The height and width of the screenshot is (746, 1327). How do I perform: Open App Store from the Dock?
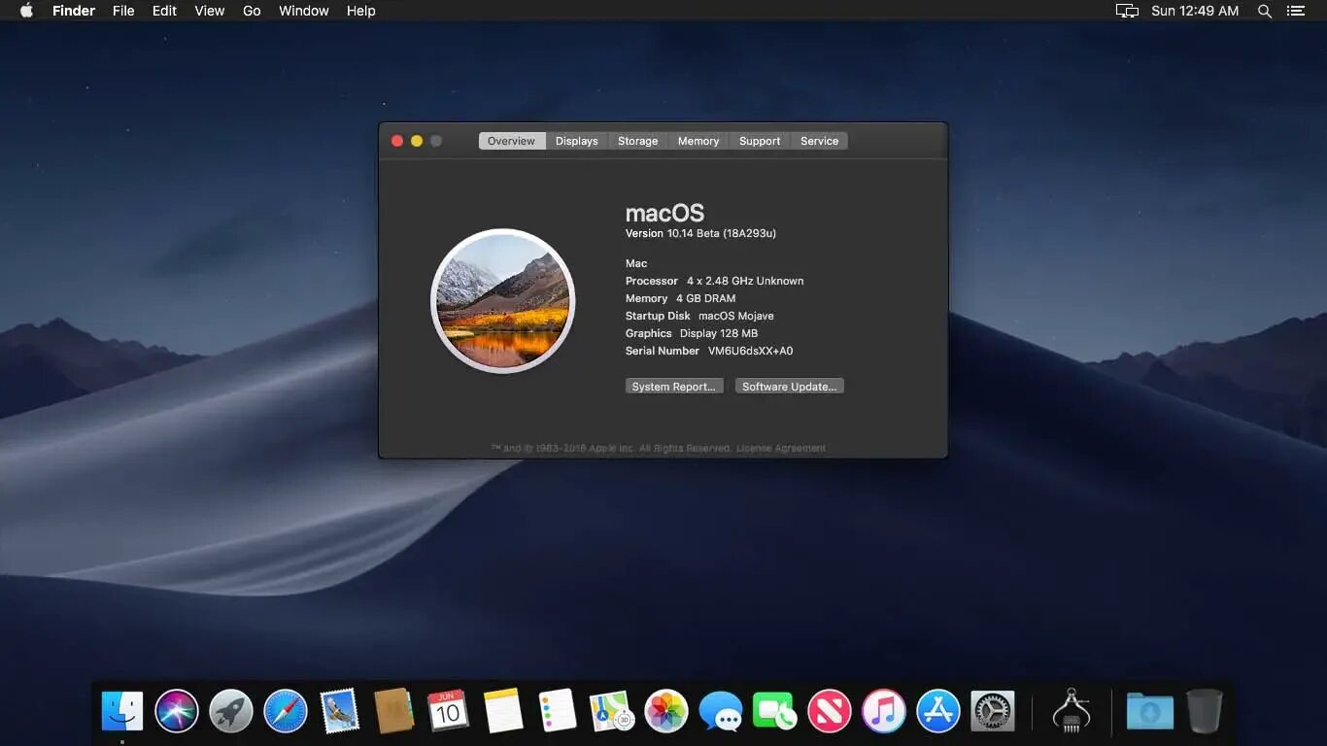[x=938, y=711]
